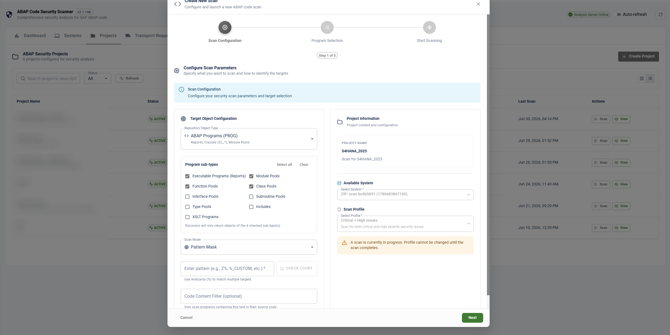Check the XSLT Programs checkbox
The image size is (670, 335).
(187, 217)
